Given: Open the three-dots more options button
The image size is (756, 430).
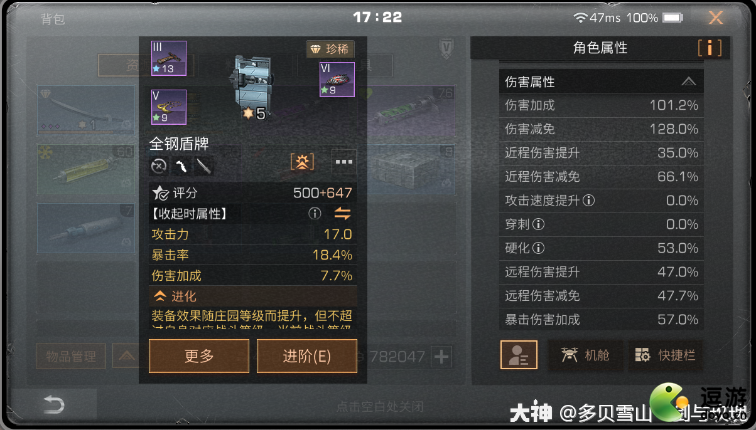Looking at the screenshot, I should click(x=344, y=162).
